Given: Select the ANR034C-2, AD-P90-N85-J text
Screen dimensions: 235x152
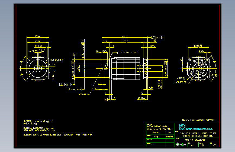Looking at the screenshot, I should tap(159, 129).
